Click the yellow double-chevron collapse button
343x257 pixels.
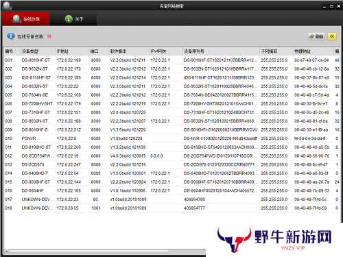pyautogui.click(x=332, y=36)
